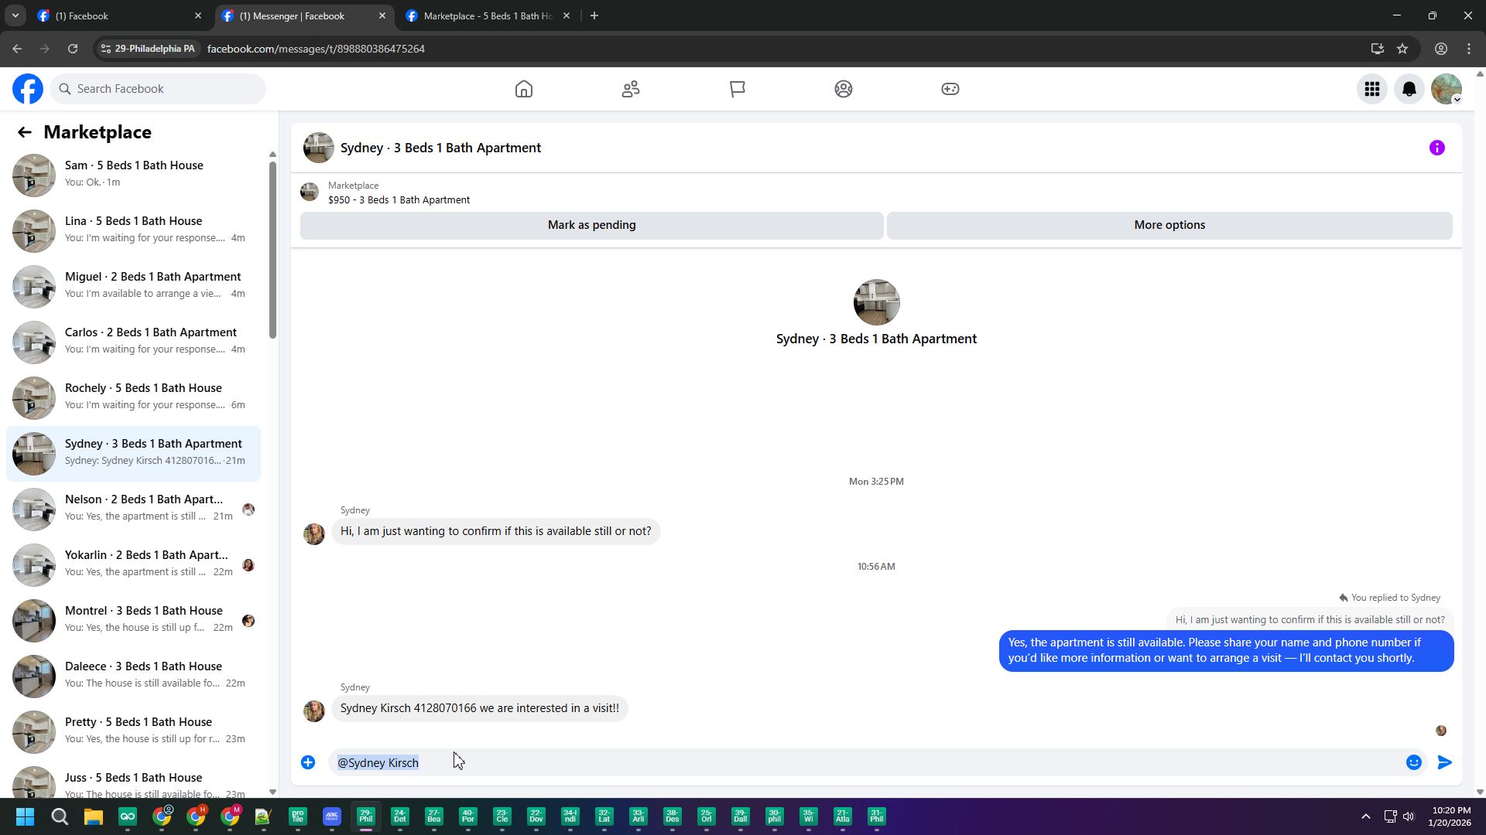Click the address bar URL
Viewport: 1486px width, 835px height.
(x=316, y=49)
